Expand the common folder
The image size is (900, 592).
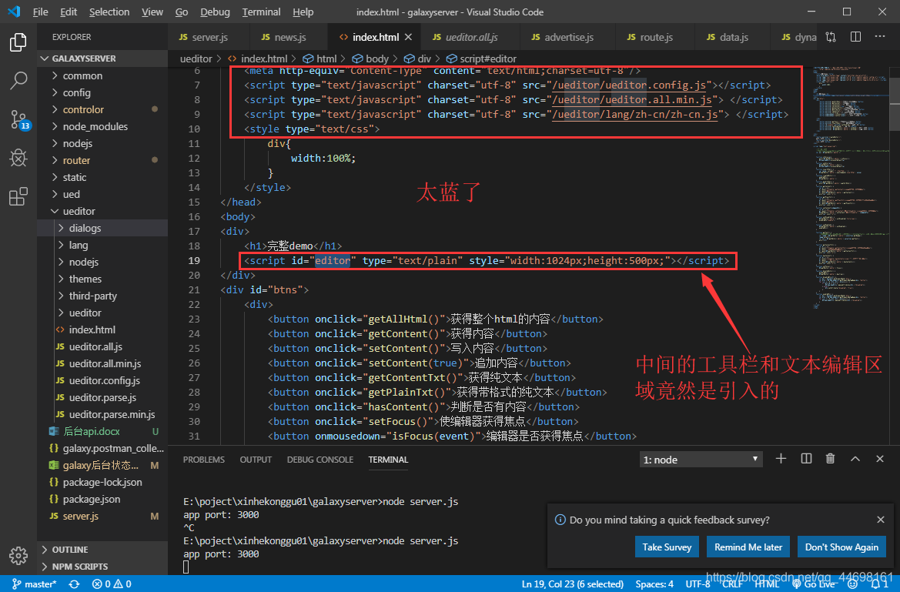point(102,75)
